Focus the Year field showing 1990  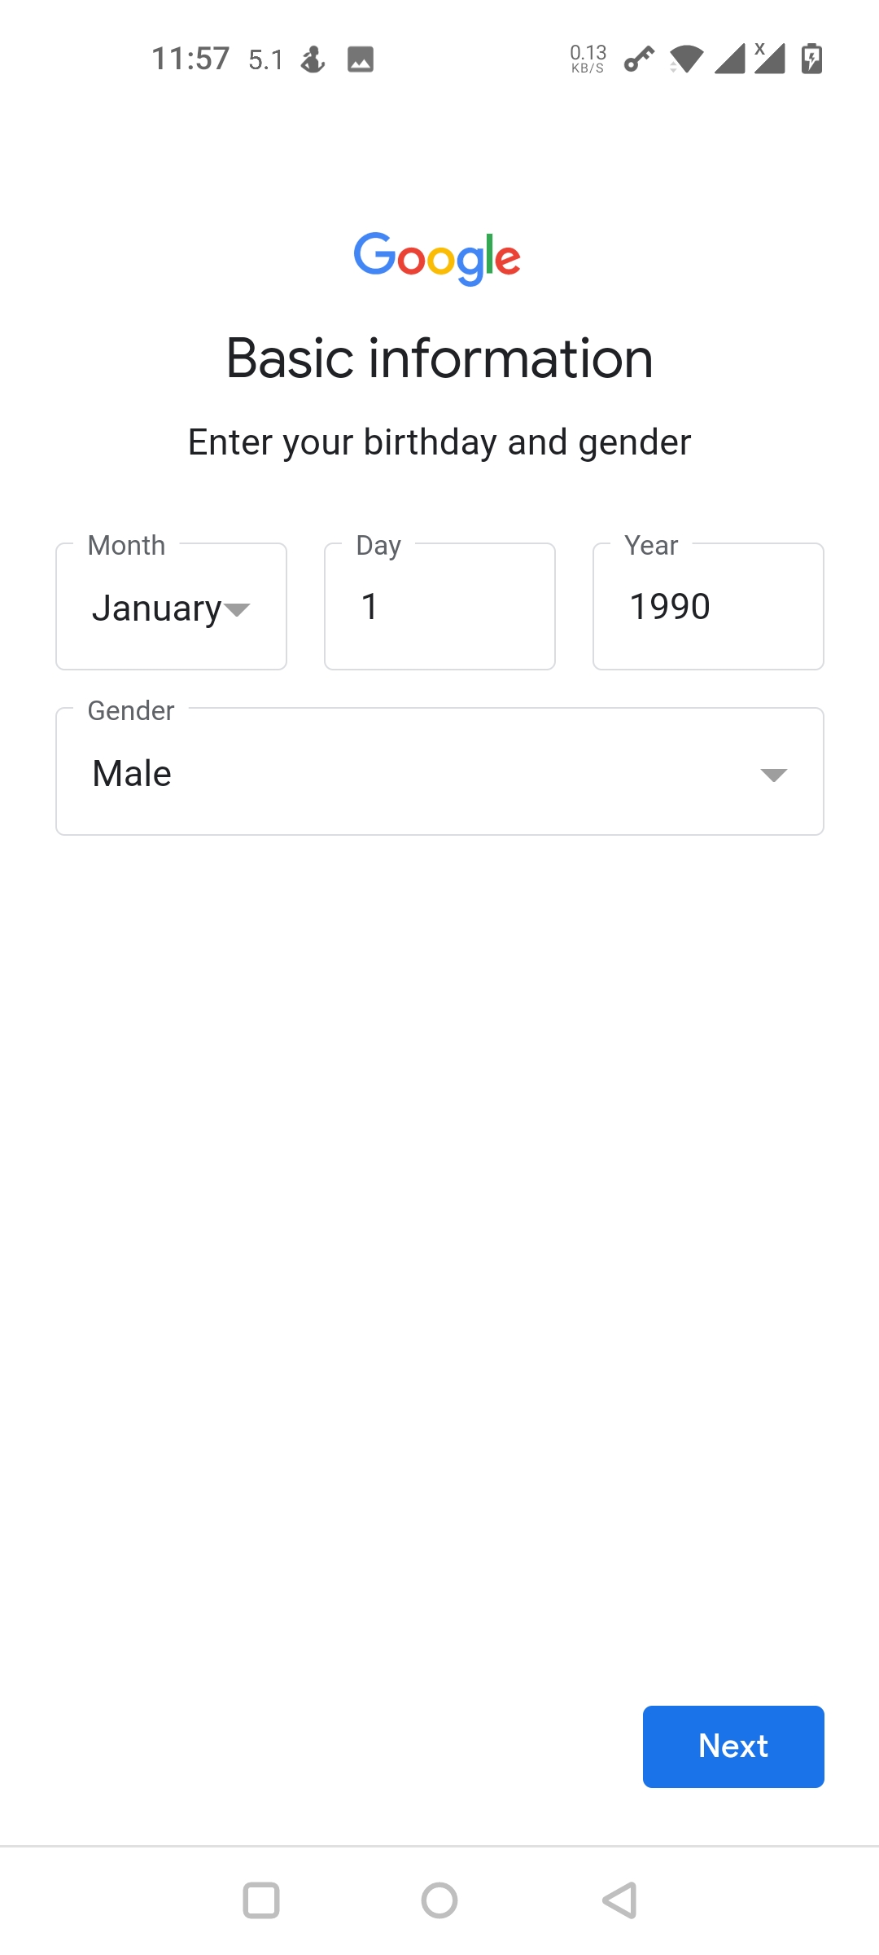(708, 607)
